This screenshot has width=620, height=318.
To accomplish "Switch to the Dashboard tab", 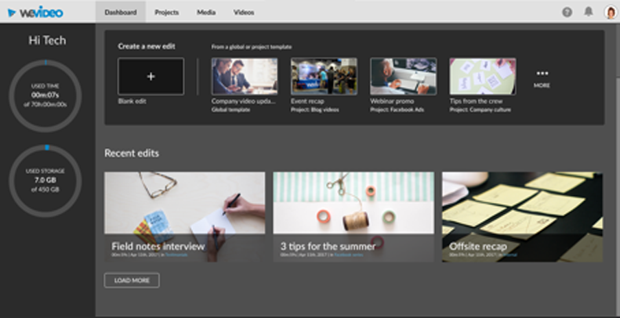I will point(120,12).
